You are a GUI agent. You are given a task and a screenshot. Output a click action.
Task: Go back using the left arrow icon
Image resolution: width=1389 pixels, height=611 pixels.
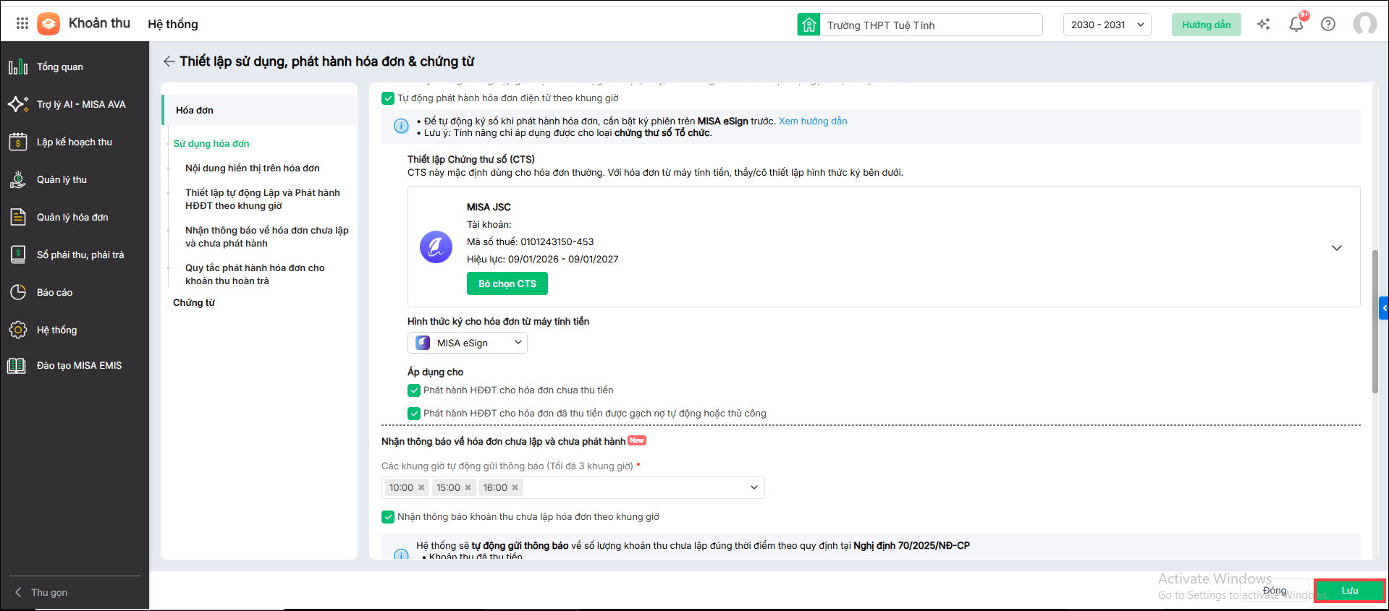169,61
